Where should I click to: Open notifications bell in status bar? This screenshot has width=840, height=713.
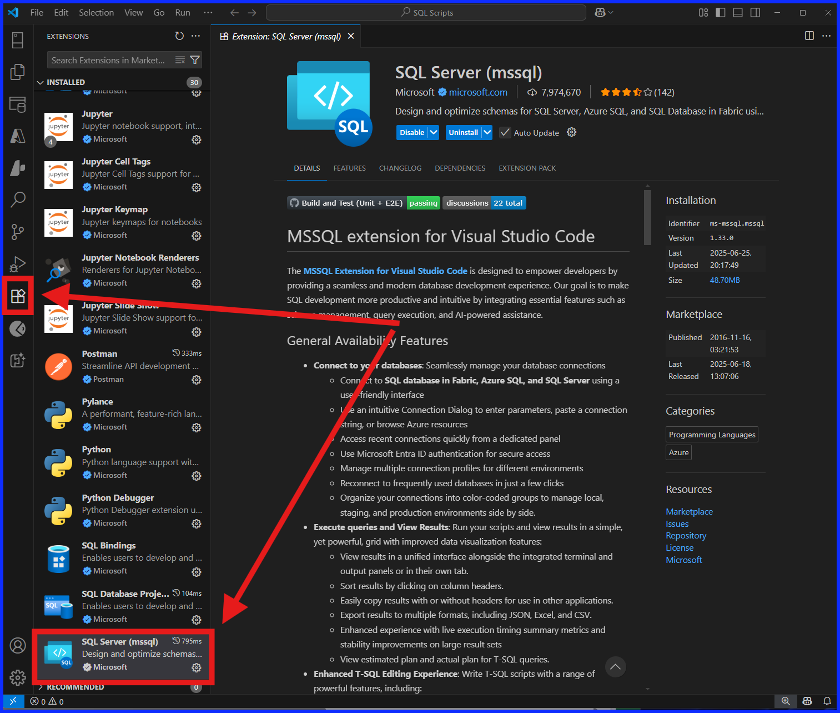click(827, 701)
